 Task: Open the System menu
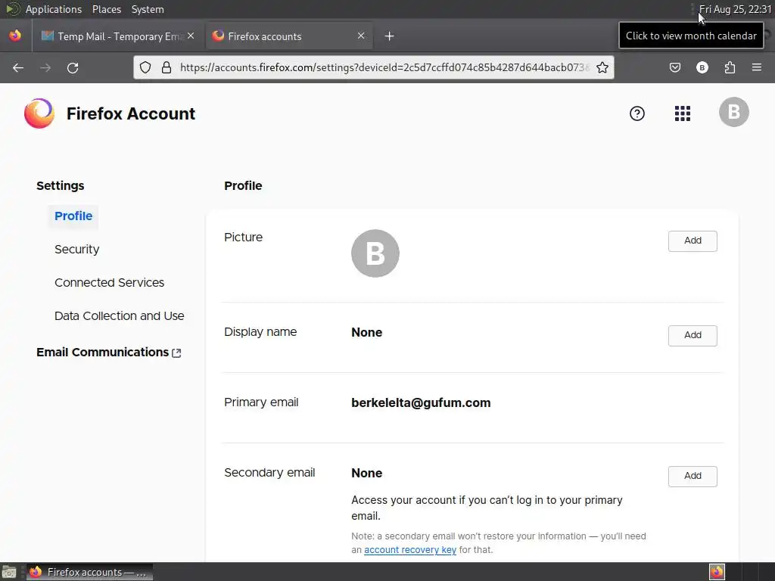click(x=148, y=9)
